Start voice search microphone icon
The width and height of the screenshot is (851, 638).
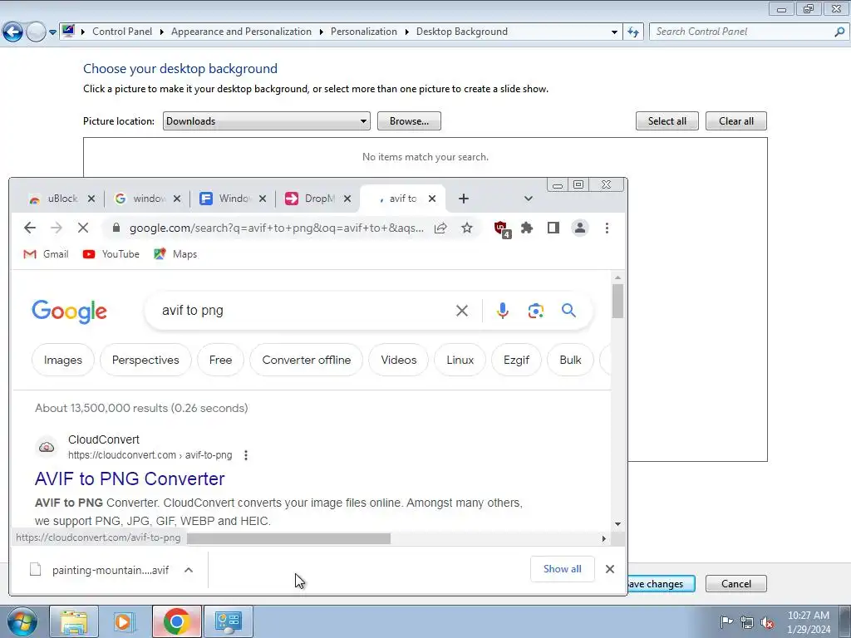click(503, 311)
